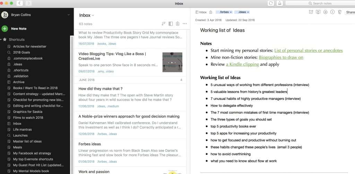Follow the a Kindle clipping link
Viewport: 355px width, 174px height.
(242, 64)
